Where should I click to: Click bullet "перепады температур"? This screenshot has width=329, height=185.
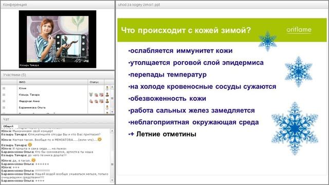pos(168,75)
